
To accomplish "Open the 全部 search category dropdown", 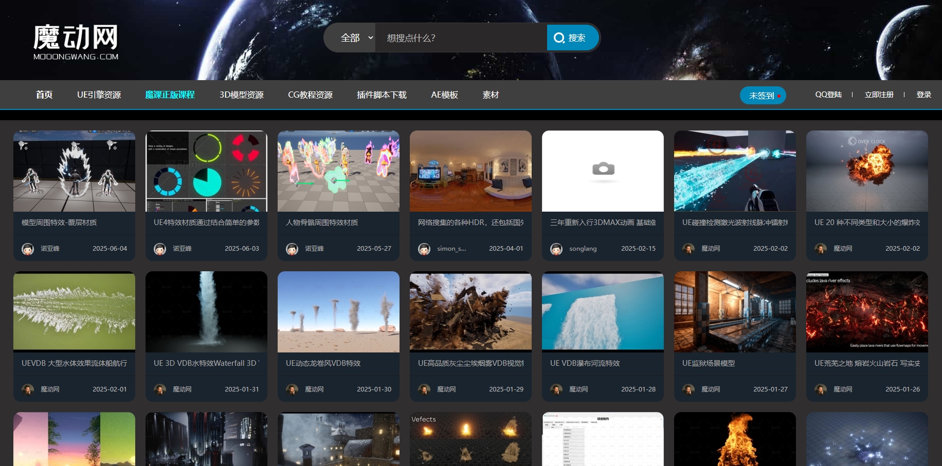I will coord(353,37).
